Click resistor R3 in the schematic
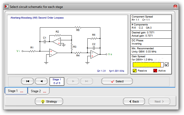184x115 pixels. 72,47
